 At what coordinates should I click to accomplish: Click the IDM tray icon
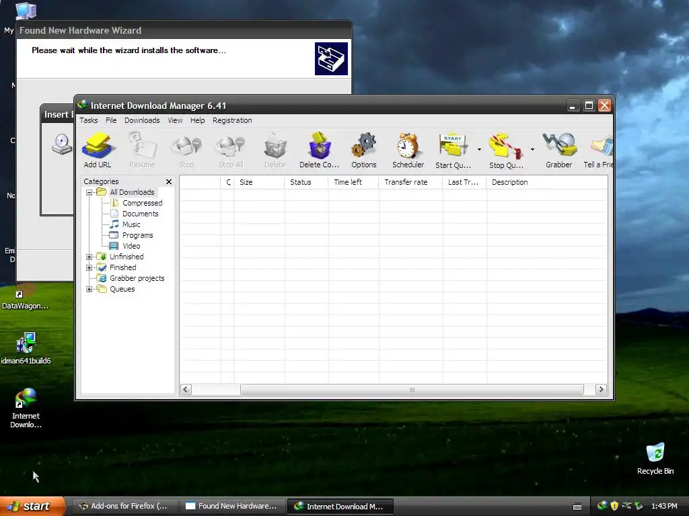(x=603, y=506)
